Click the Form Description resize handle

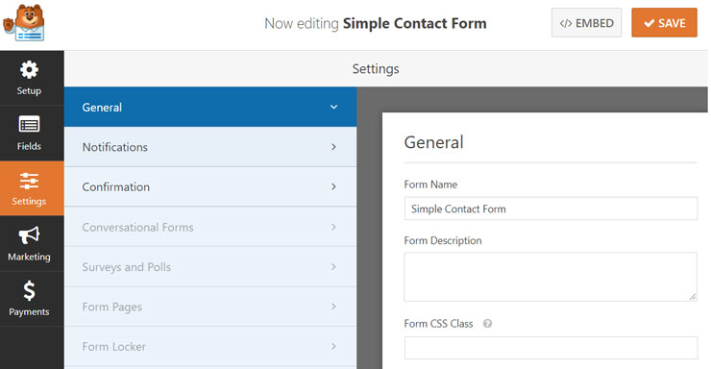693,297
